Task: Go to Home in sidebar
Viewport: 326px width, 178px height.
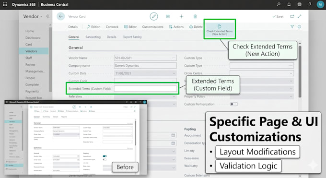Action: point(30,31)
